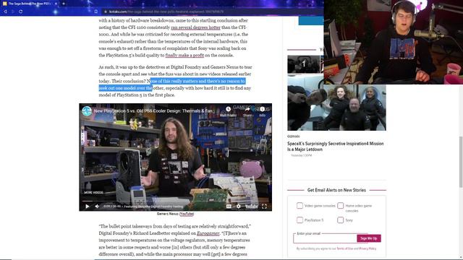Click the browser forward arrow

(x=13, y=12)
